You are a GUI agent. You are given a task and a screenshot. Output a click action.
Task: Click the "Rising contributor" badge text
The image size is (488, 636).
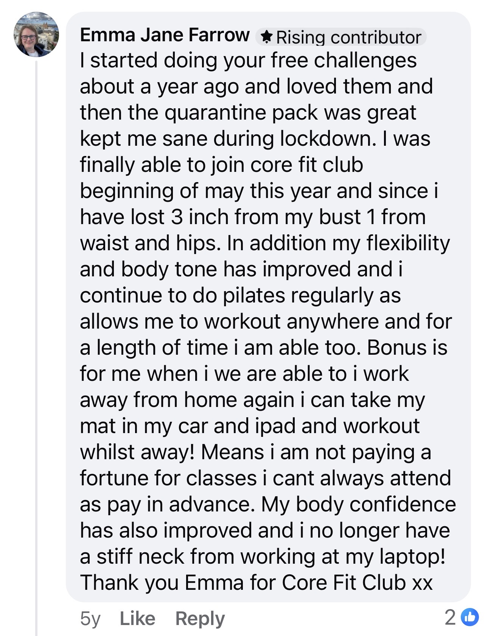tap(348, 37)
